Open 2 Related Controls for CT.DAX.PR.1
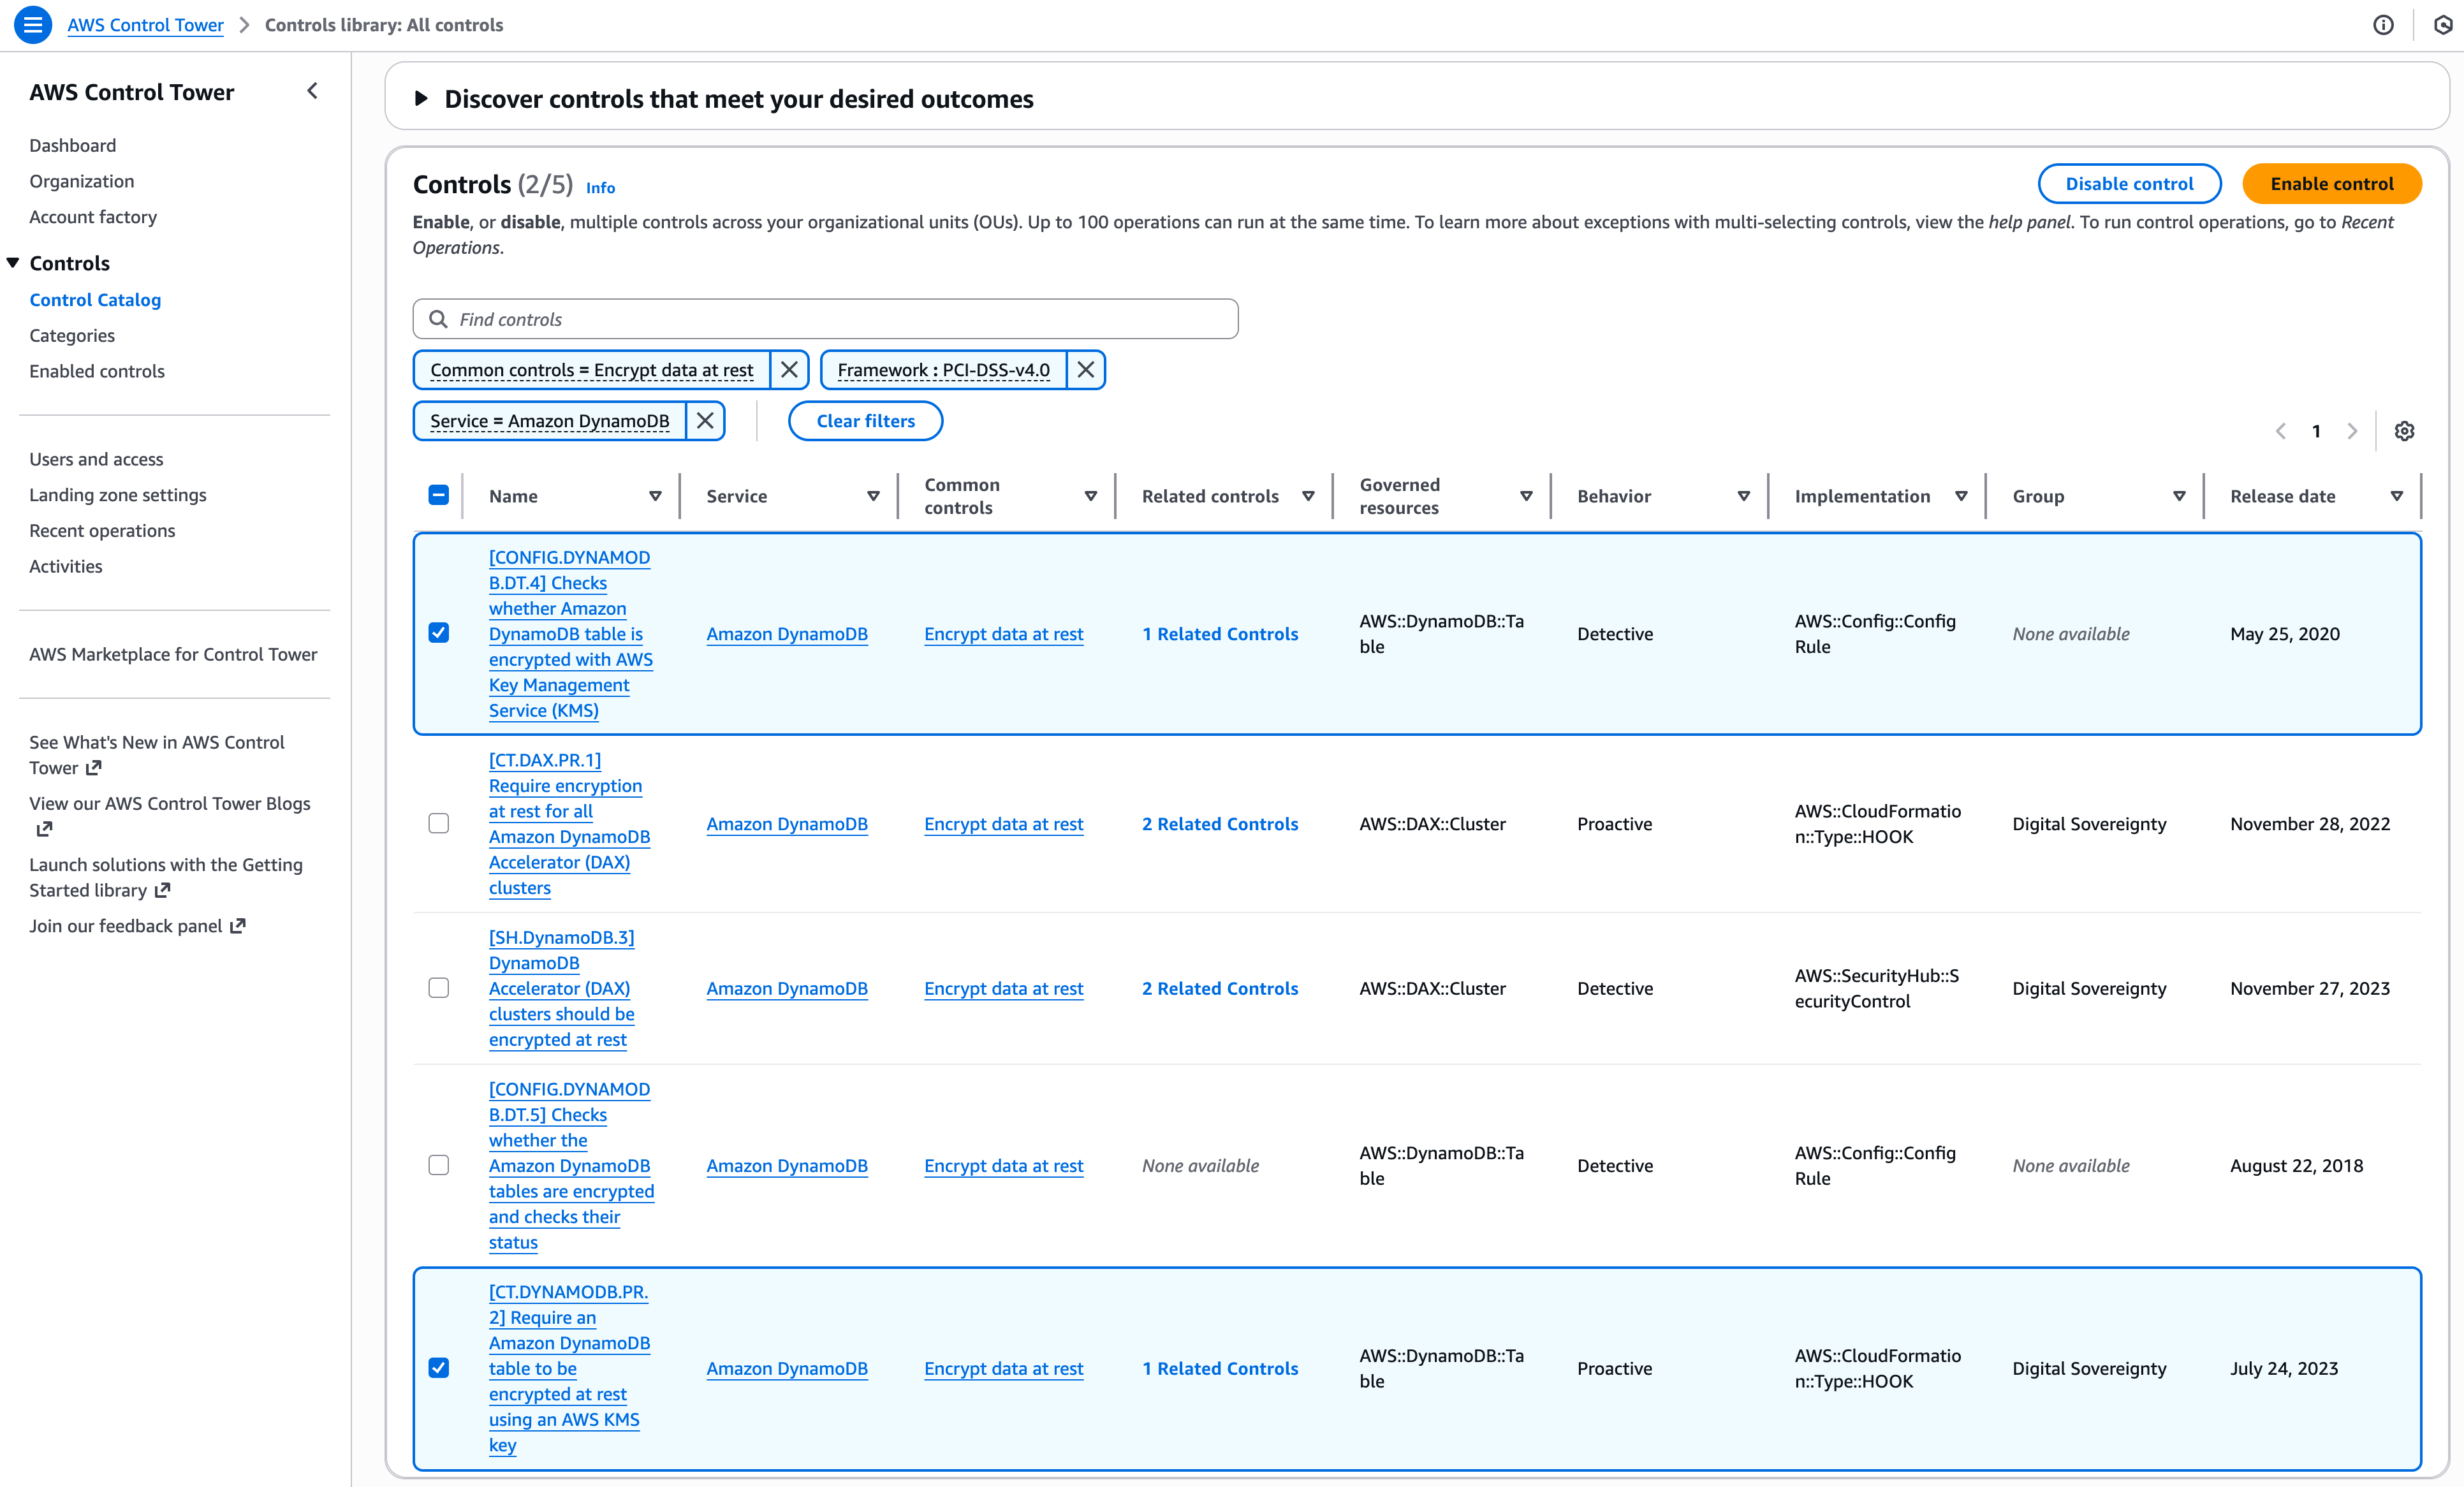The image size is (2464, 1487). (1220, 823)
